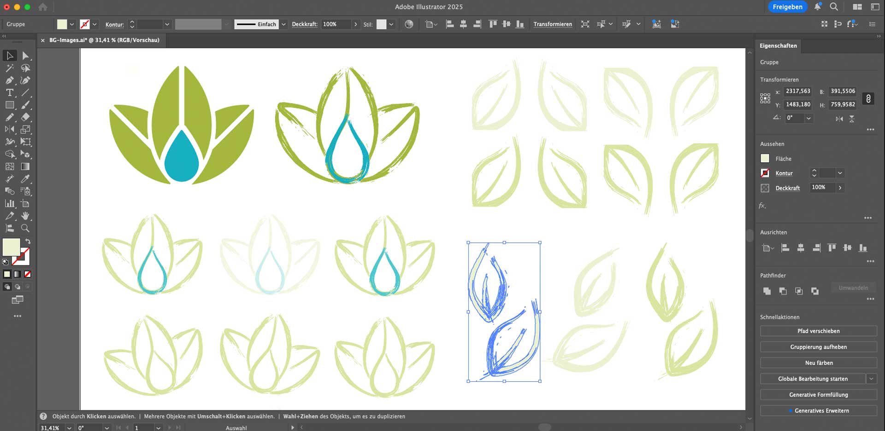Switch to the BG-Images.ai document tab
885x431 pixels.
tap(104, 40)
